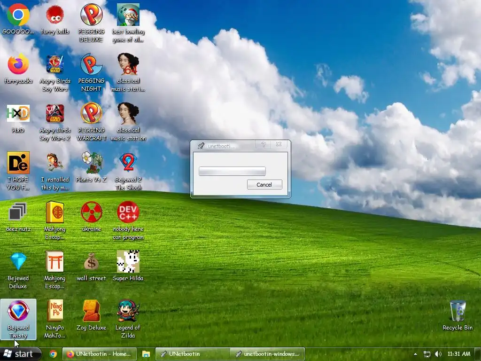Switch to the UNetbootin taskbar button
The height and width of the screenshot is (361, 481).
tap(193, 354)
